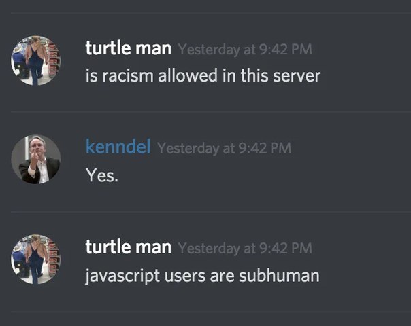
Task: Click divider line below kenndel's message
Action: point(211,211)
